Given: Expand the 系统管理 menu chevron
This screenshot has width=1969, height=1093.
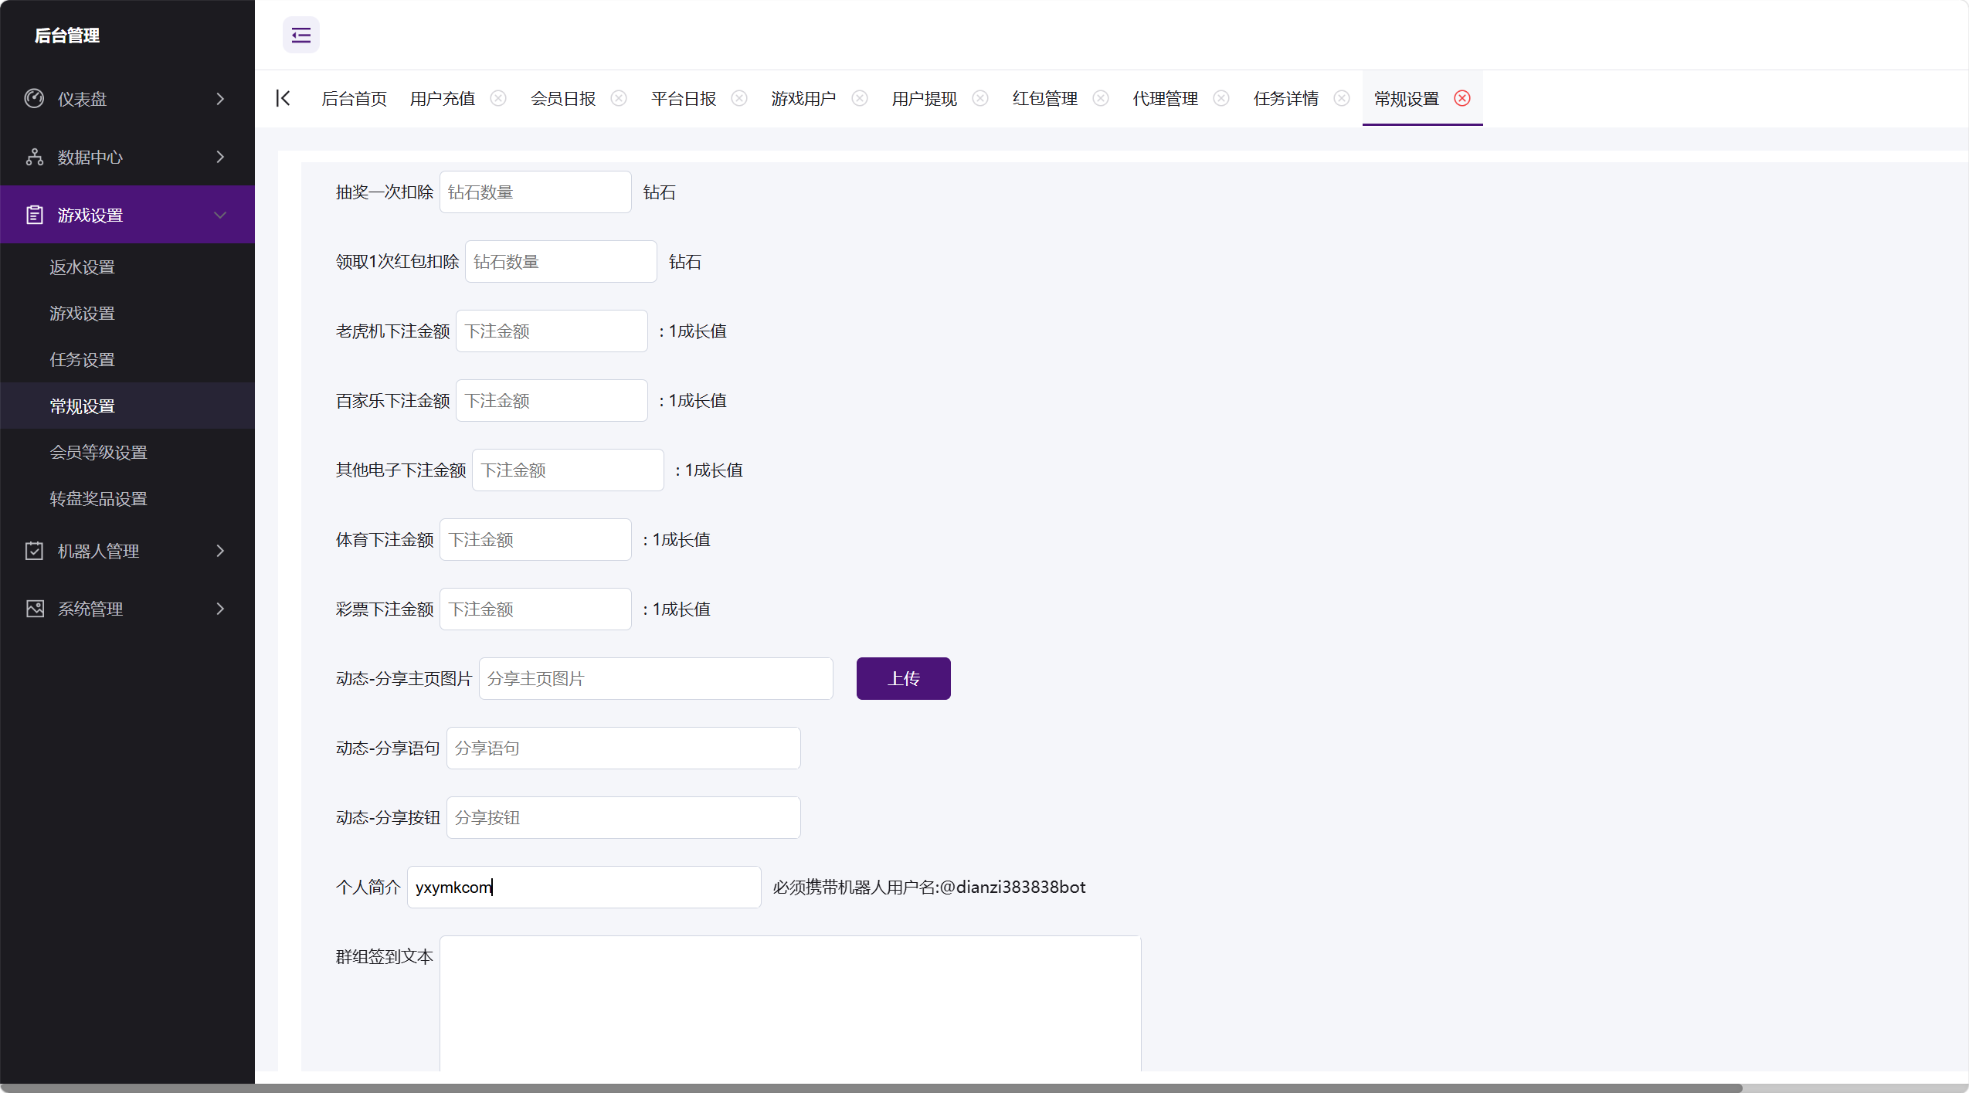Looking at the screenshot, I should tap(220, 609).
